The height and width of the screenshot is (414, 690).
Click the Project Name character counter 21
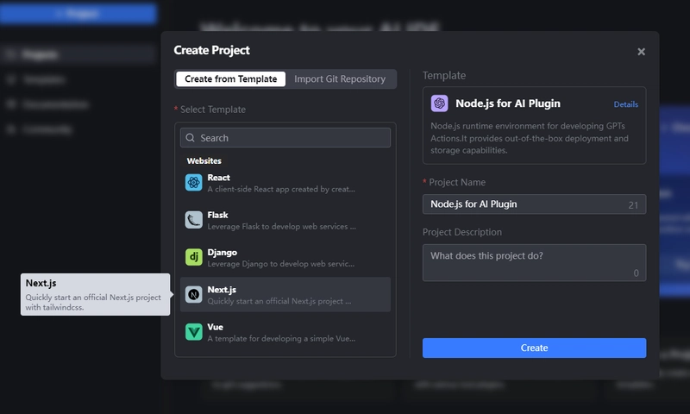[x=633, y=205]
